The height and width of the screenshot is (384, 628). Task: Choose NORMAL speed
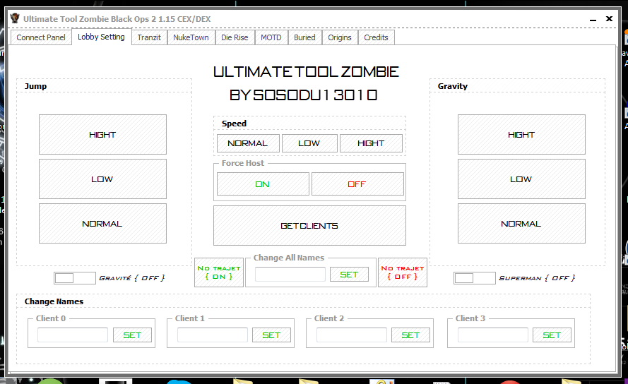click(x=248, y=143)
